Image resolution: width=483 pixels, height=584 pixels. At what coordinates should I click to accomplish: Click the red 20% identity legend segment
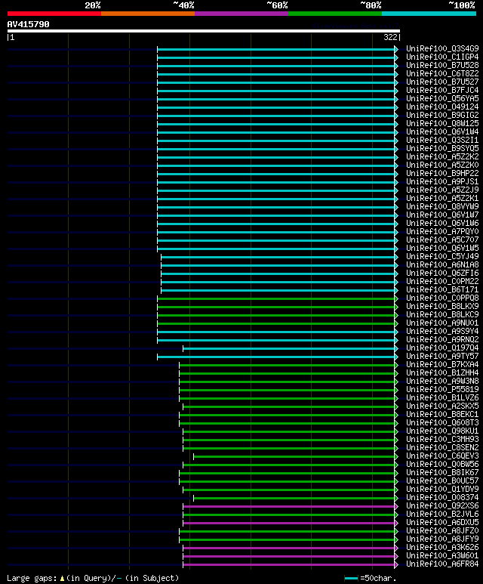(54, 14)
